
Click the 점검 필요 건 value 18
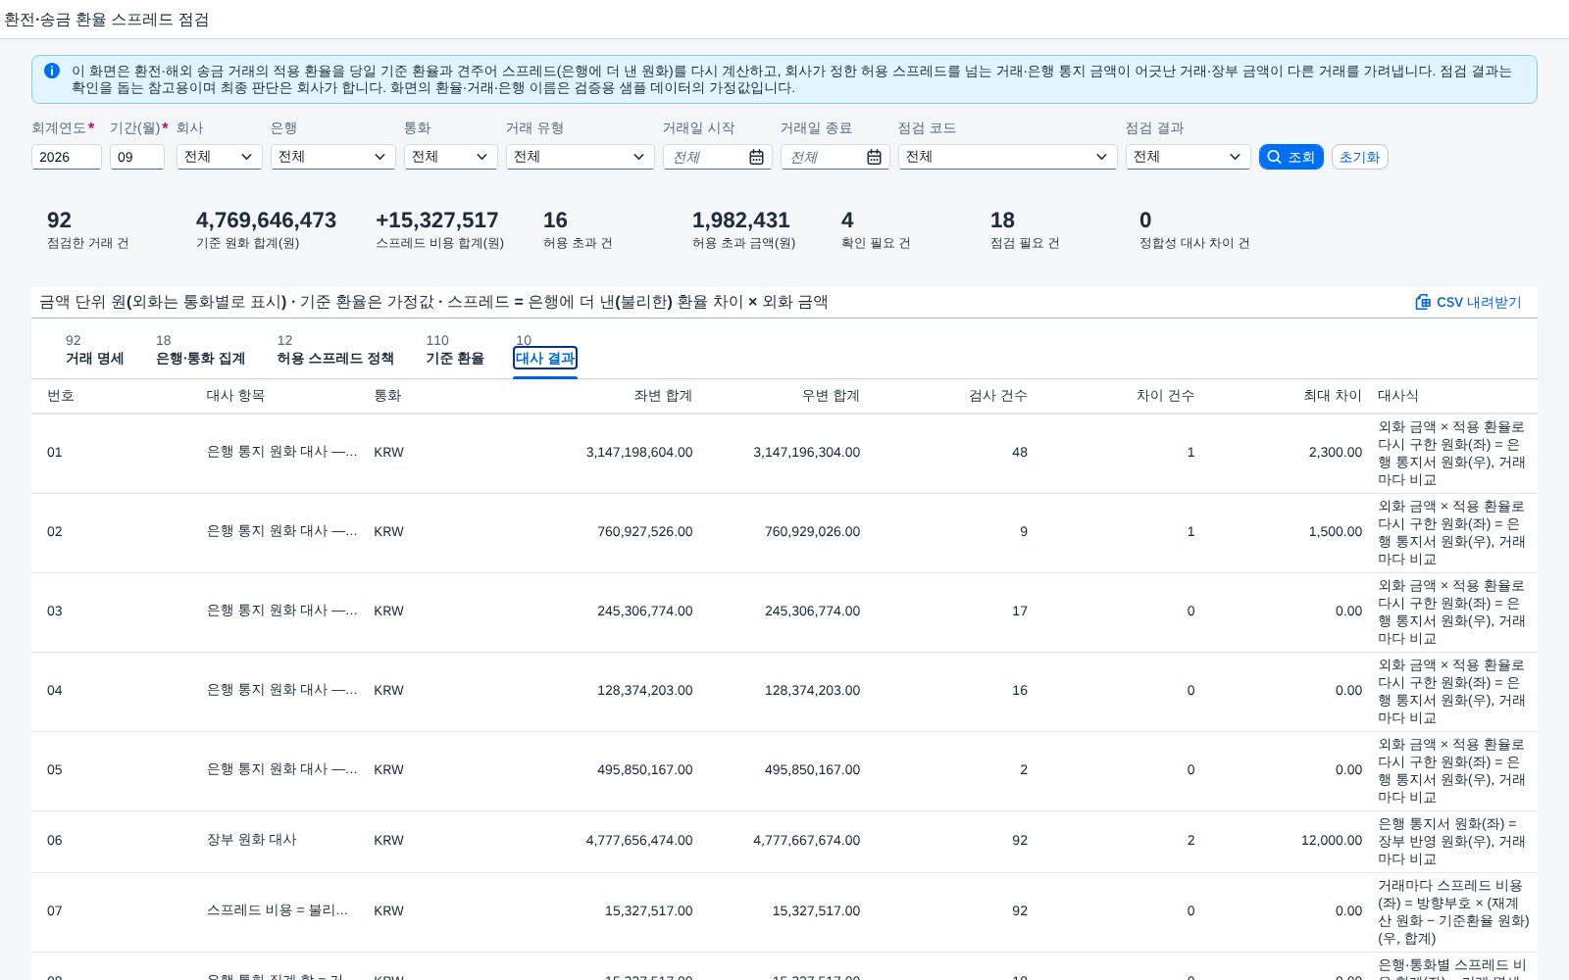1003,220
